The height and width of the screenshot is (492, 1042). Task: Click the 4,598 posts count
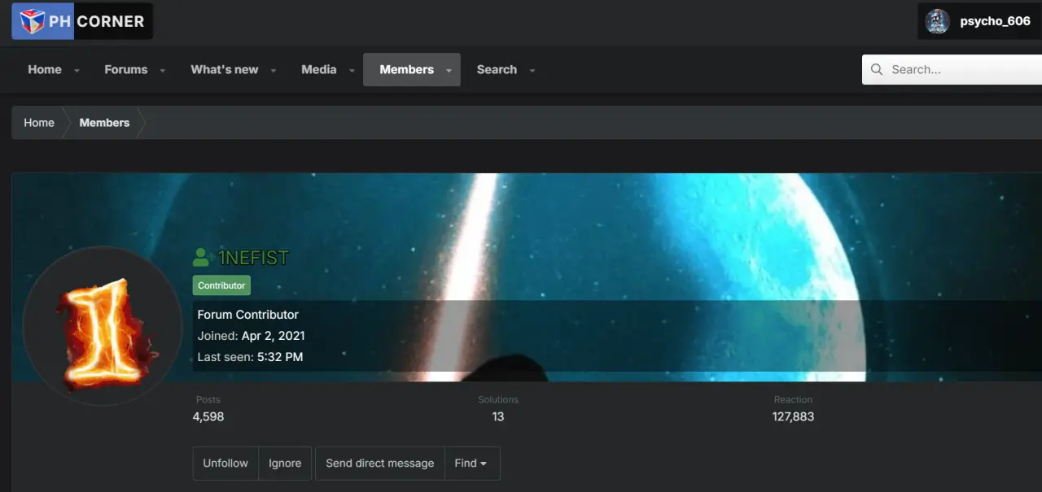[x=208, y=416]
